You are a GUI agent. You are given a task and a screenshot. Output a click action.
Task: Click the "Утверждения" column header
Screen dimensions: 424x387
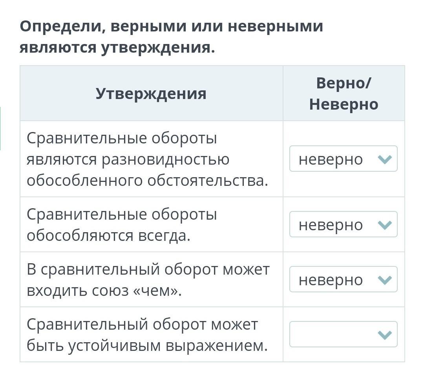151,94
